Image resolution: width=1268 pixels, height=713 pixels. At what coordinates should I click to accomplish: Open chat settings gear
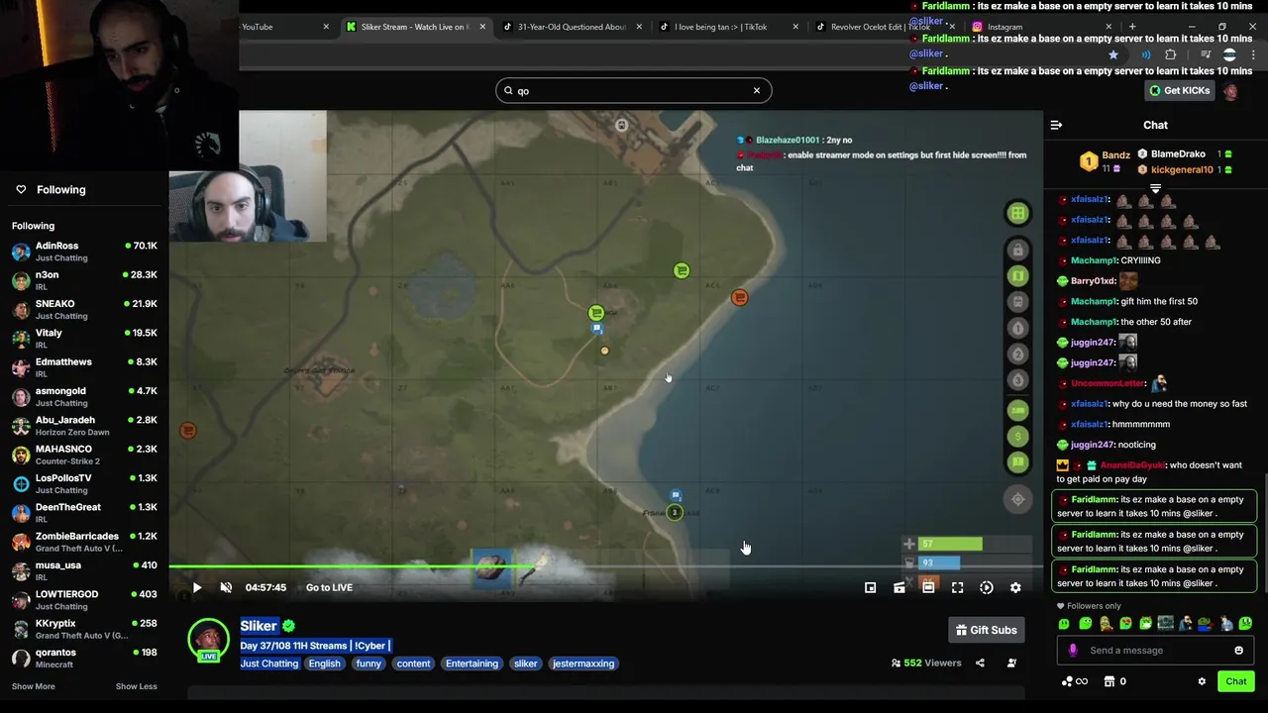tap(1202, 681)
